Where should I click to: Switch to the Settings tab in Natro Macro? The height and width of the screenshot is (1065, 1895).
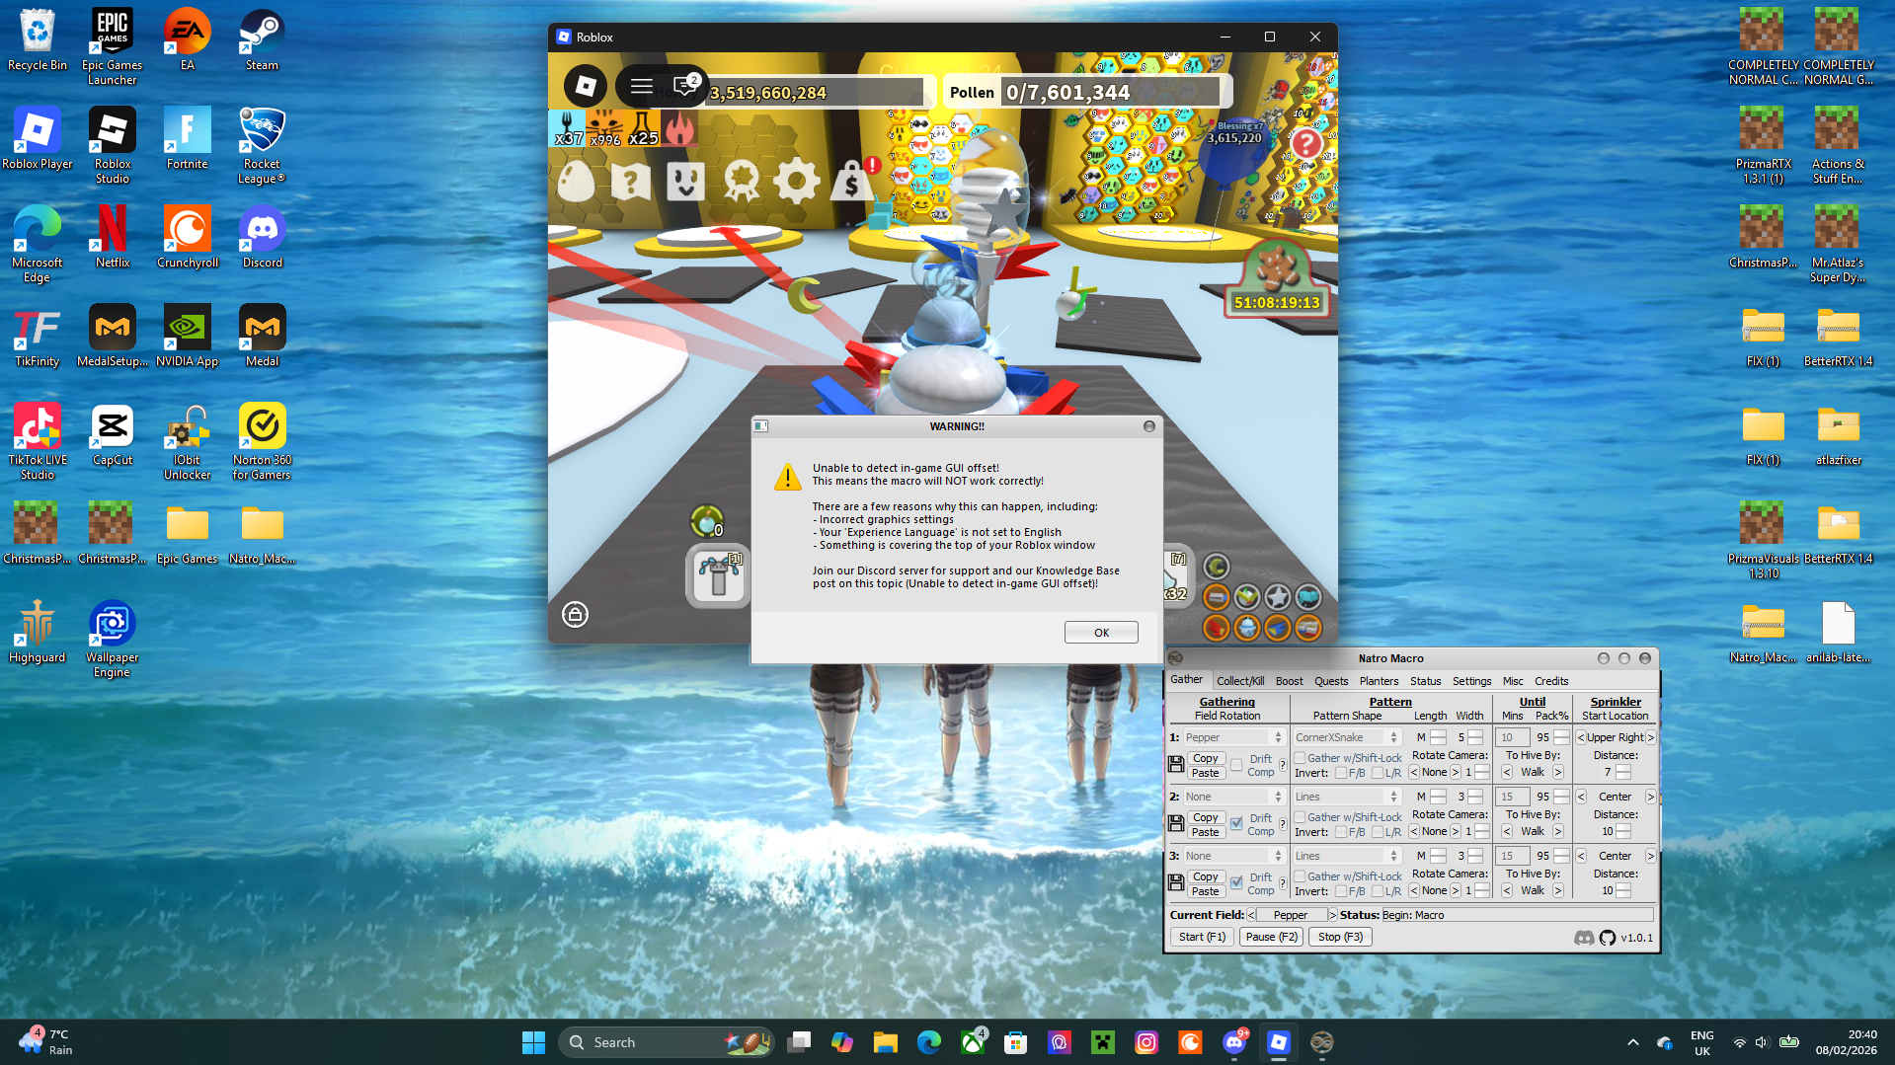click(1471, 680)
